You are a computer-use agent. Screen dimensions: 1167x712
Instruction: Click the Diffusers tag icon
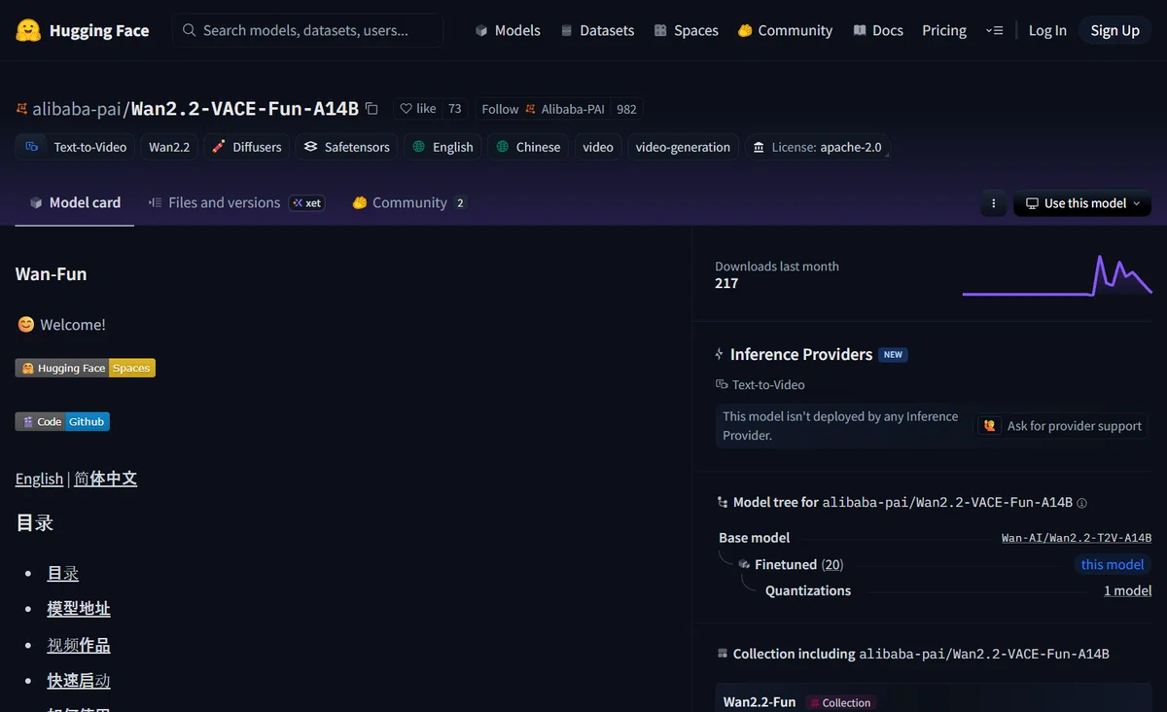(219, 147)
